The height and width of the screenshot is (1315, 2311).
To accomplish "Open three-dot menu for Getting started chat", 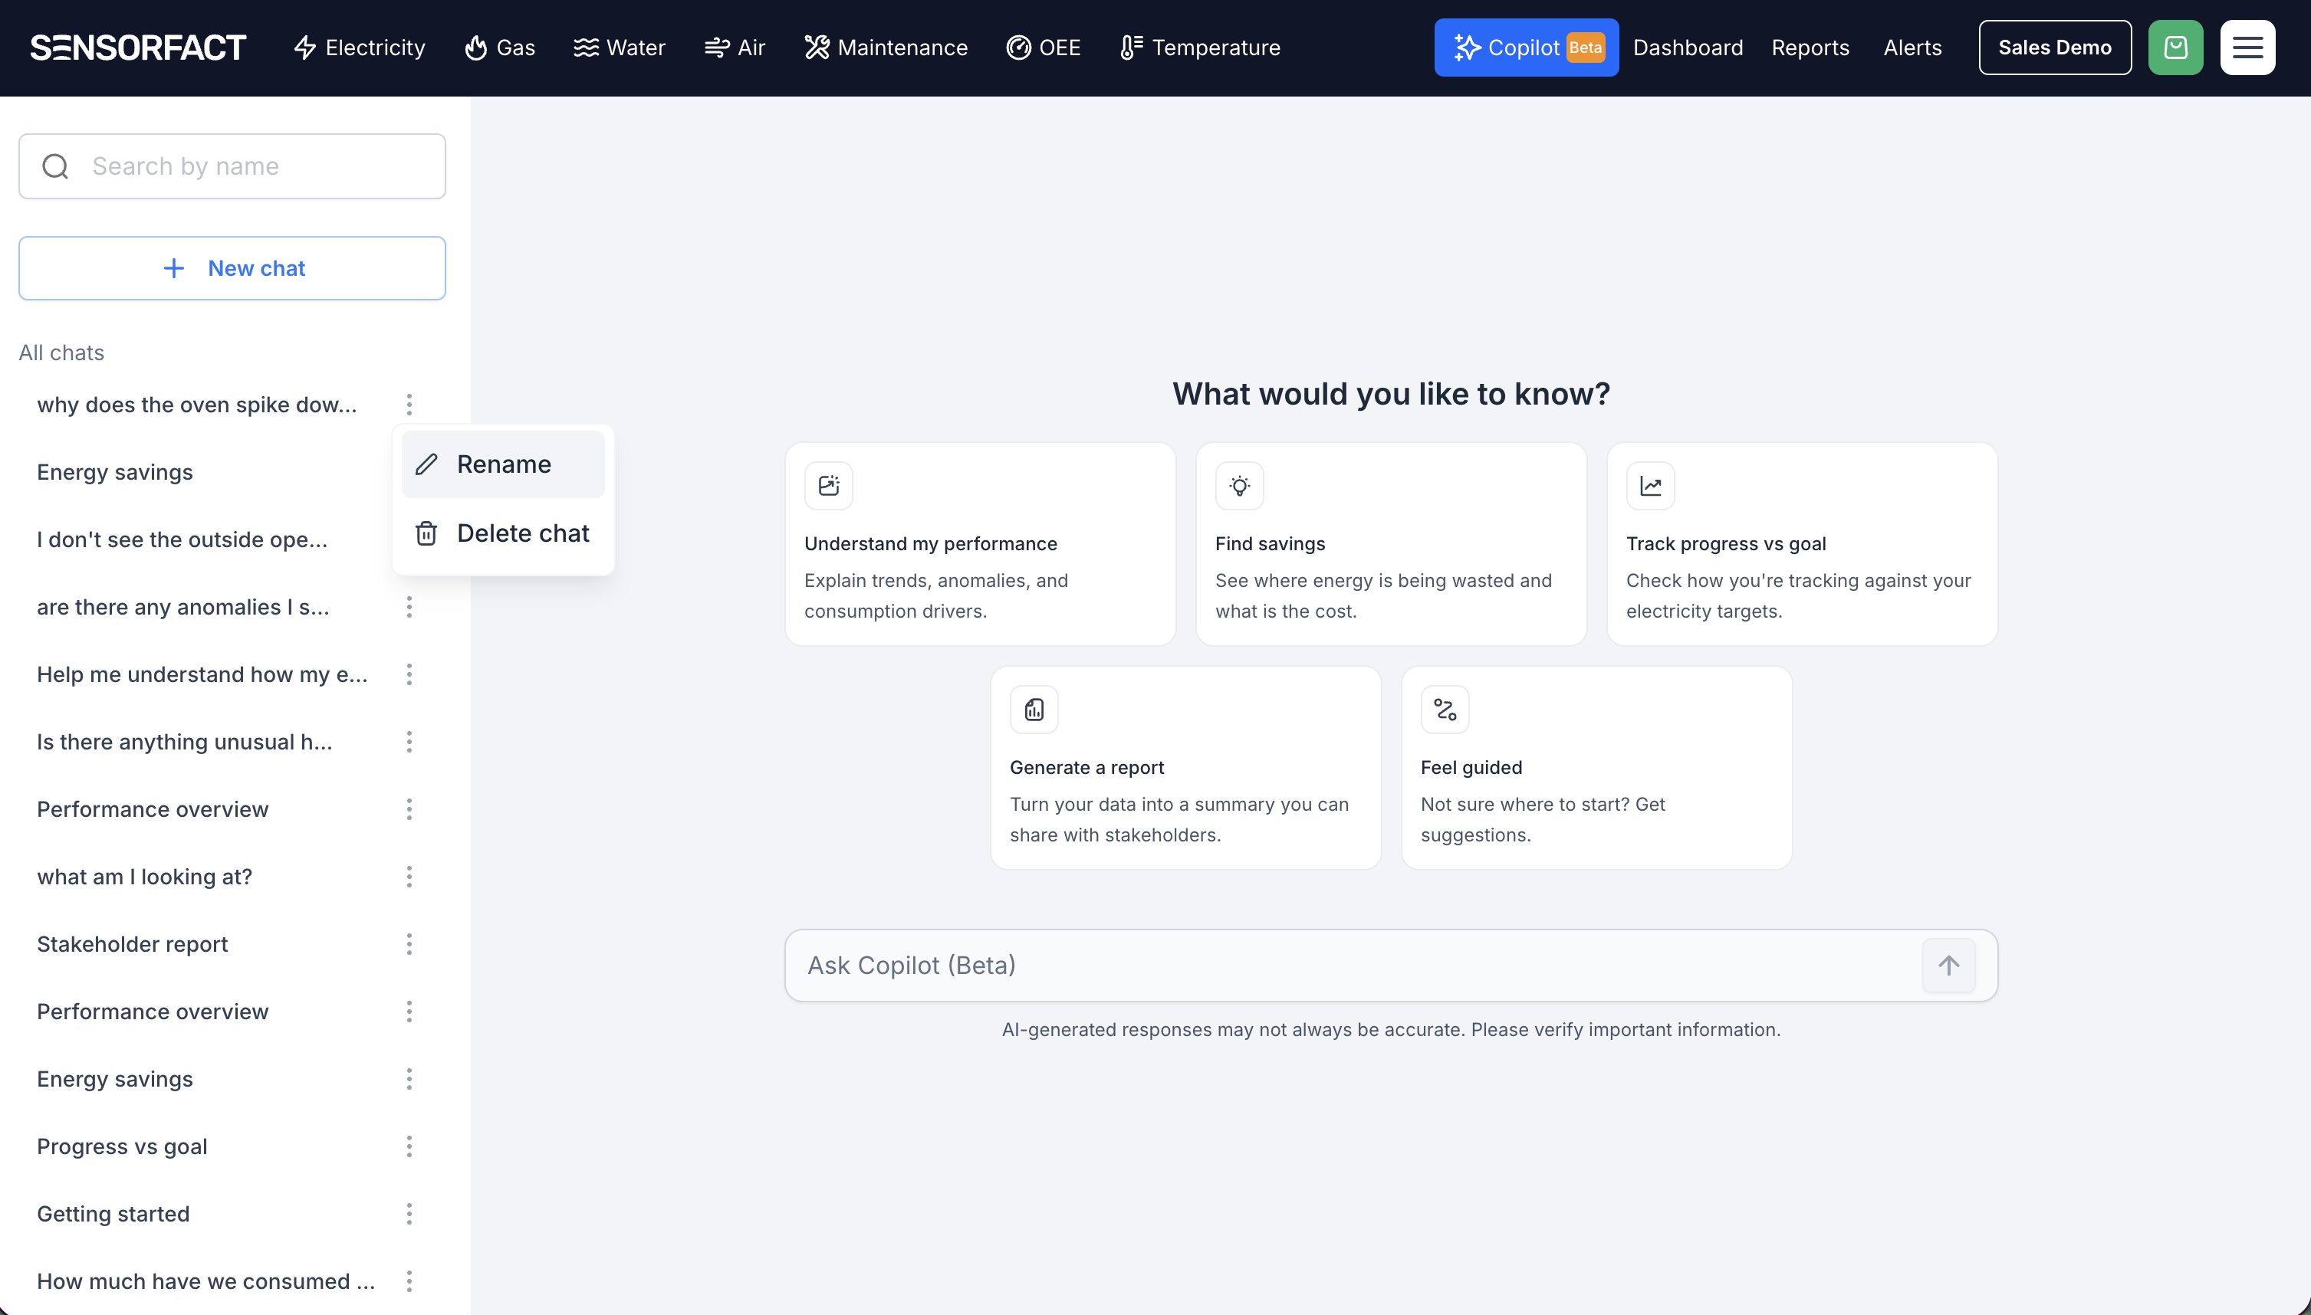I will [409, 1214].
